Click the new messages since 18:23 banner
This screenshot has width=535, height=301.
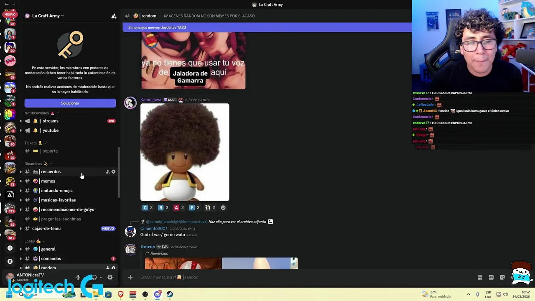[x=267, y=27]
